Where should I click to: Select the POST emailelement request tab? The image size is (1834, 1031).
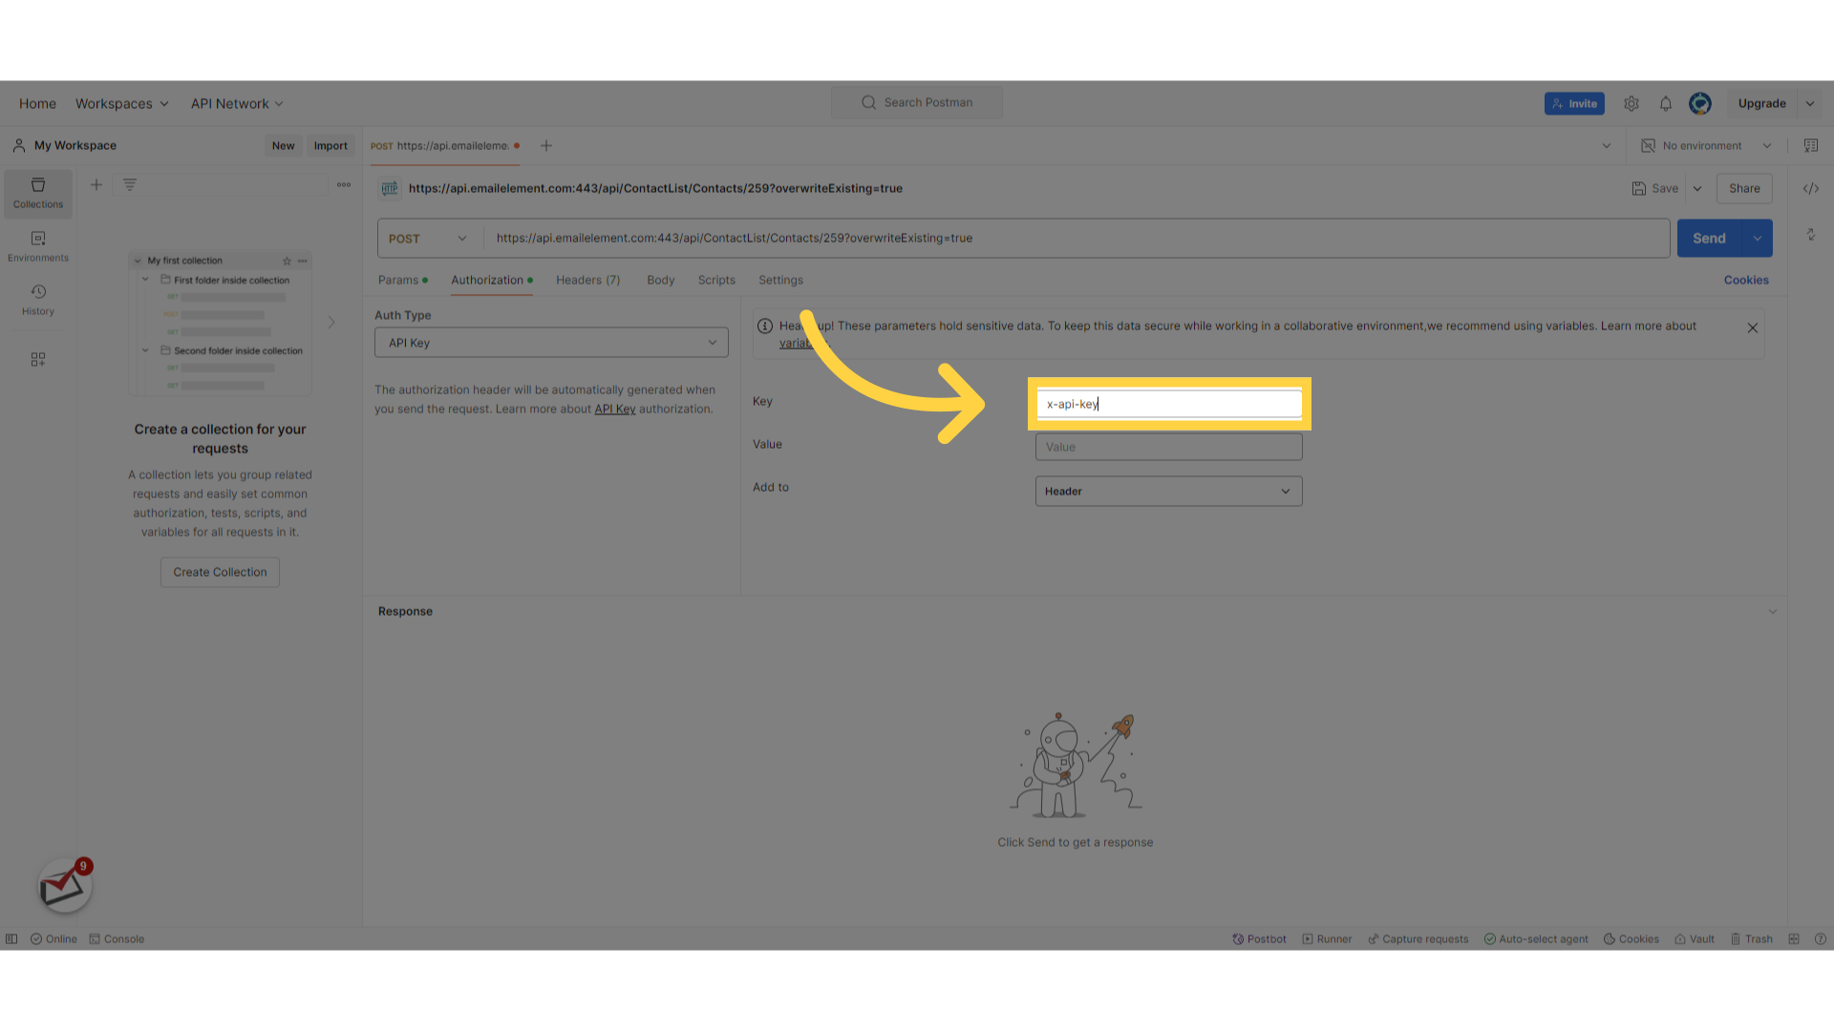[445, 146]
